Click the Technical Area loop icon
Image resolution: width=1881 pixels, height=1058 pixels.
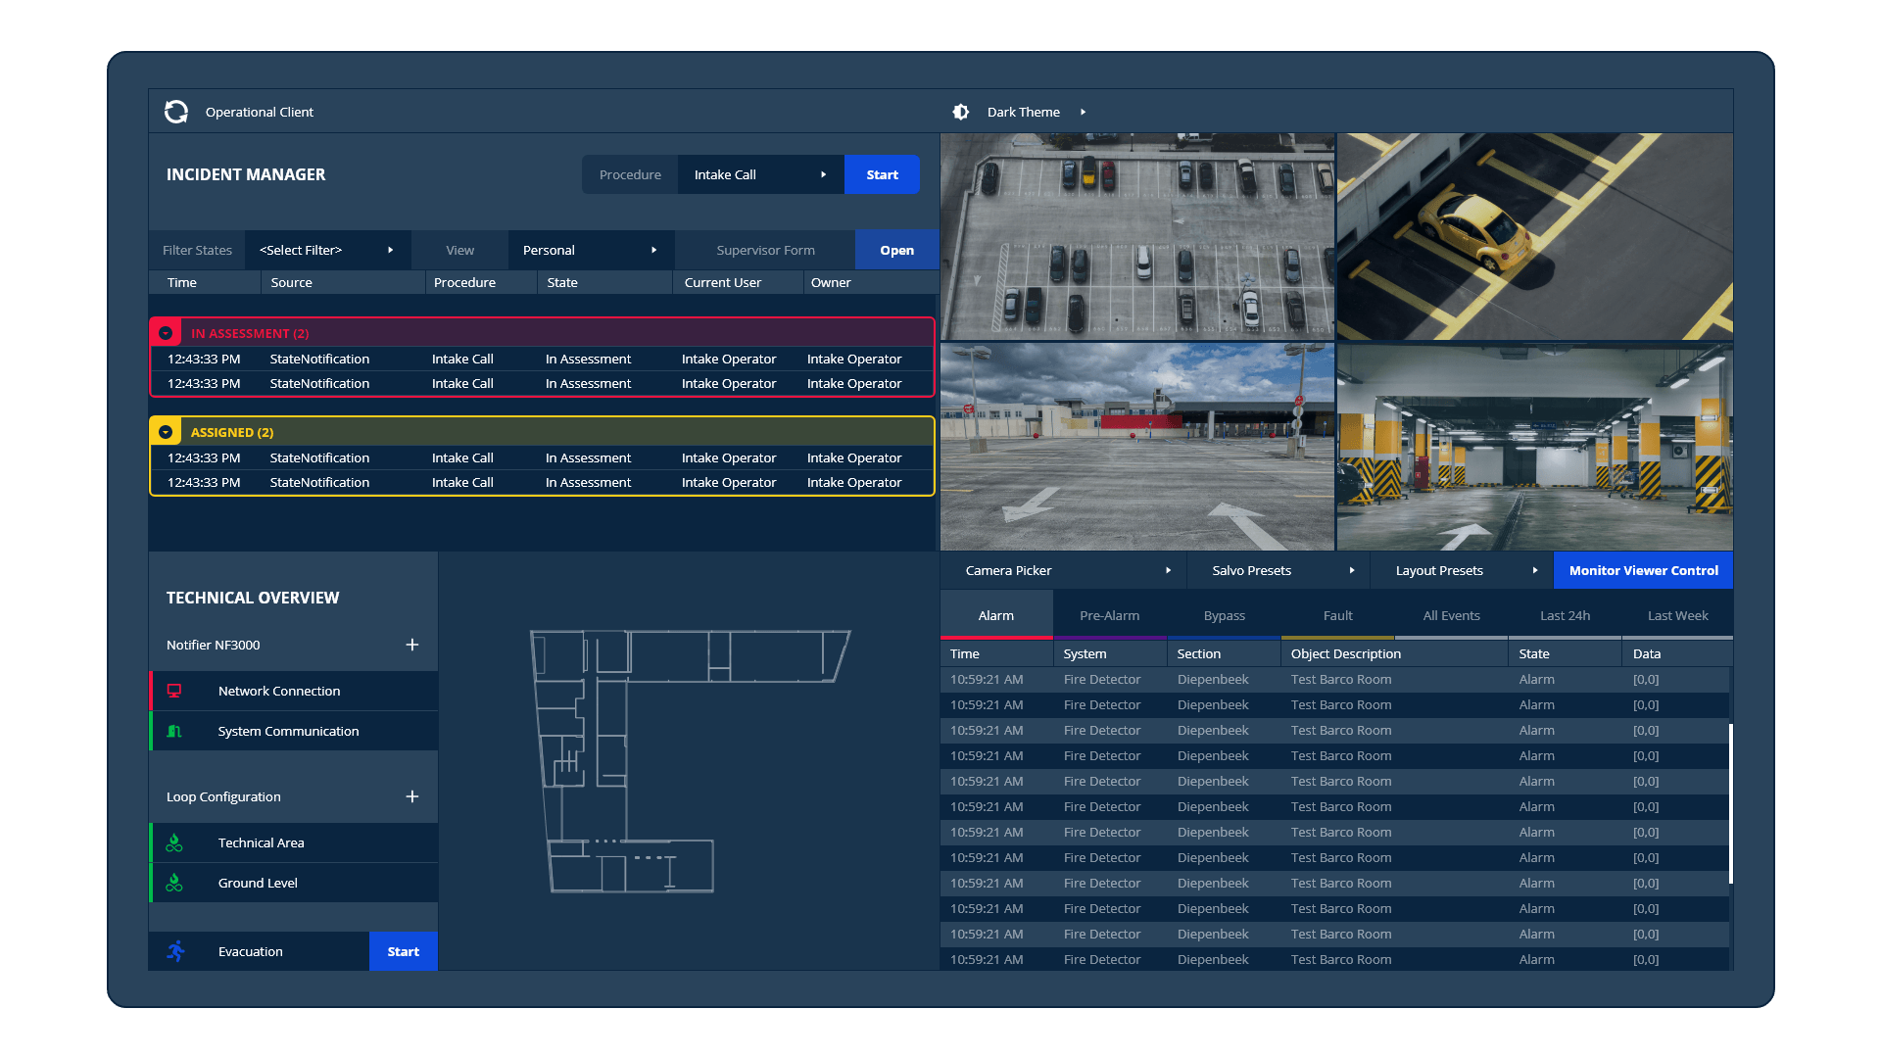click(174, 842)
